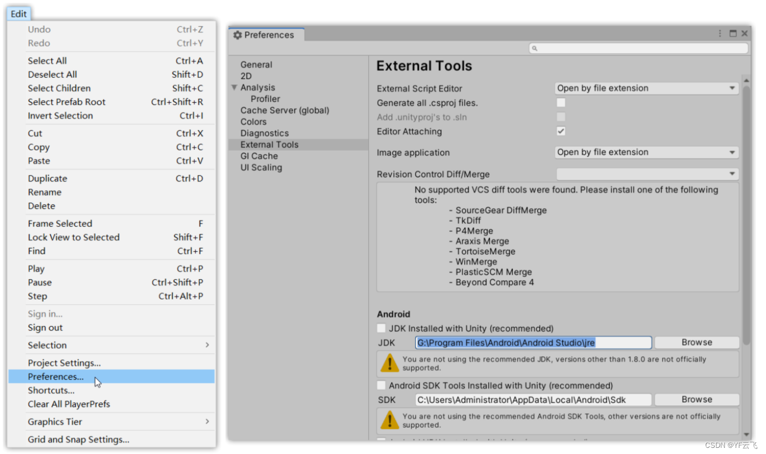Choose Cut from the Edit menu
766x454 pixels.
coord(112,133)
